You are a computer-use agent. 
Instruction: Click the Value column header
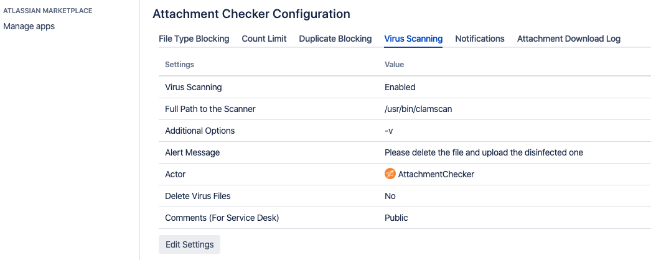pyautogui.click(x=394, y=65)
